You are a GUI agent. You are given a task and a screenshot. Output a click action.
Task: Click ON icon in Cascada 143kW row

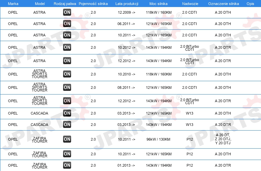(67, 124)
